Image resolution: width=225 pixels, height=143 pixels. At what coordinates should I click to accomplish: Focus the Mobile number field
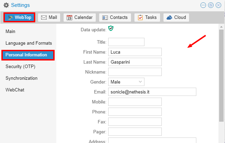point(135,102)
